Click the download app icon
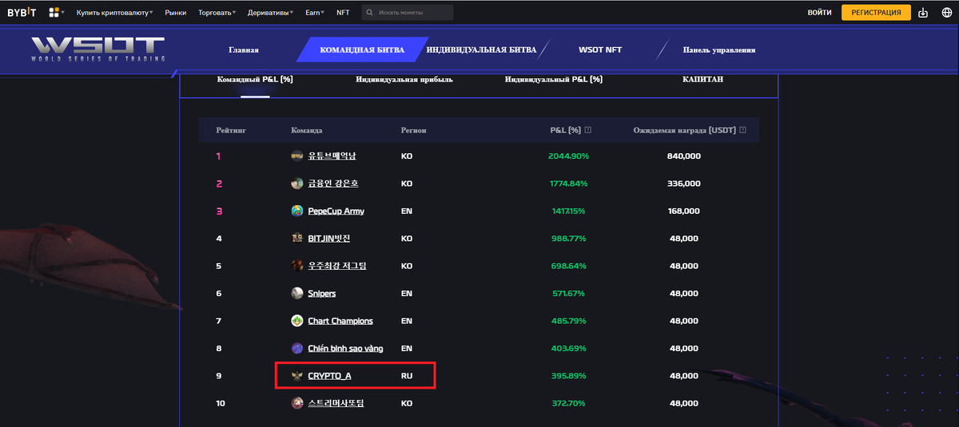 point(923,13)
